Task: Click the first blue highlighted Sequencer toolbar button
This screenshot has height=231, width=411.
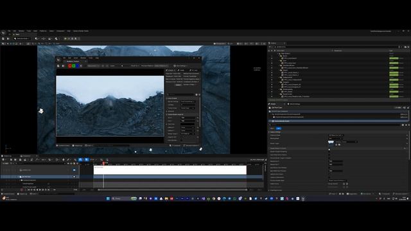Action: point(80,160)
